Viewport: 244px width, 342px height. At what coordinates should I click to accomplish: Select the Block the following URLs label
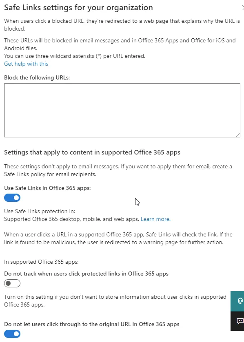pyautogui.click(x=37, y=77)
